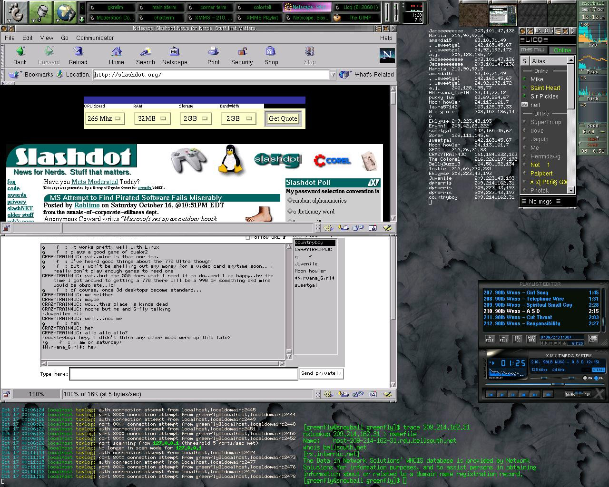Stop playback in XMMS main window
Image resolution: width=609 pixels, height=487 pixels.
coord(524,395)
